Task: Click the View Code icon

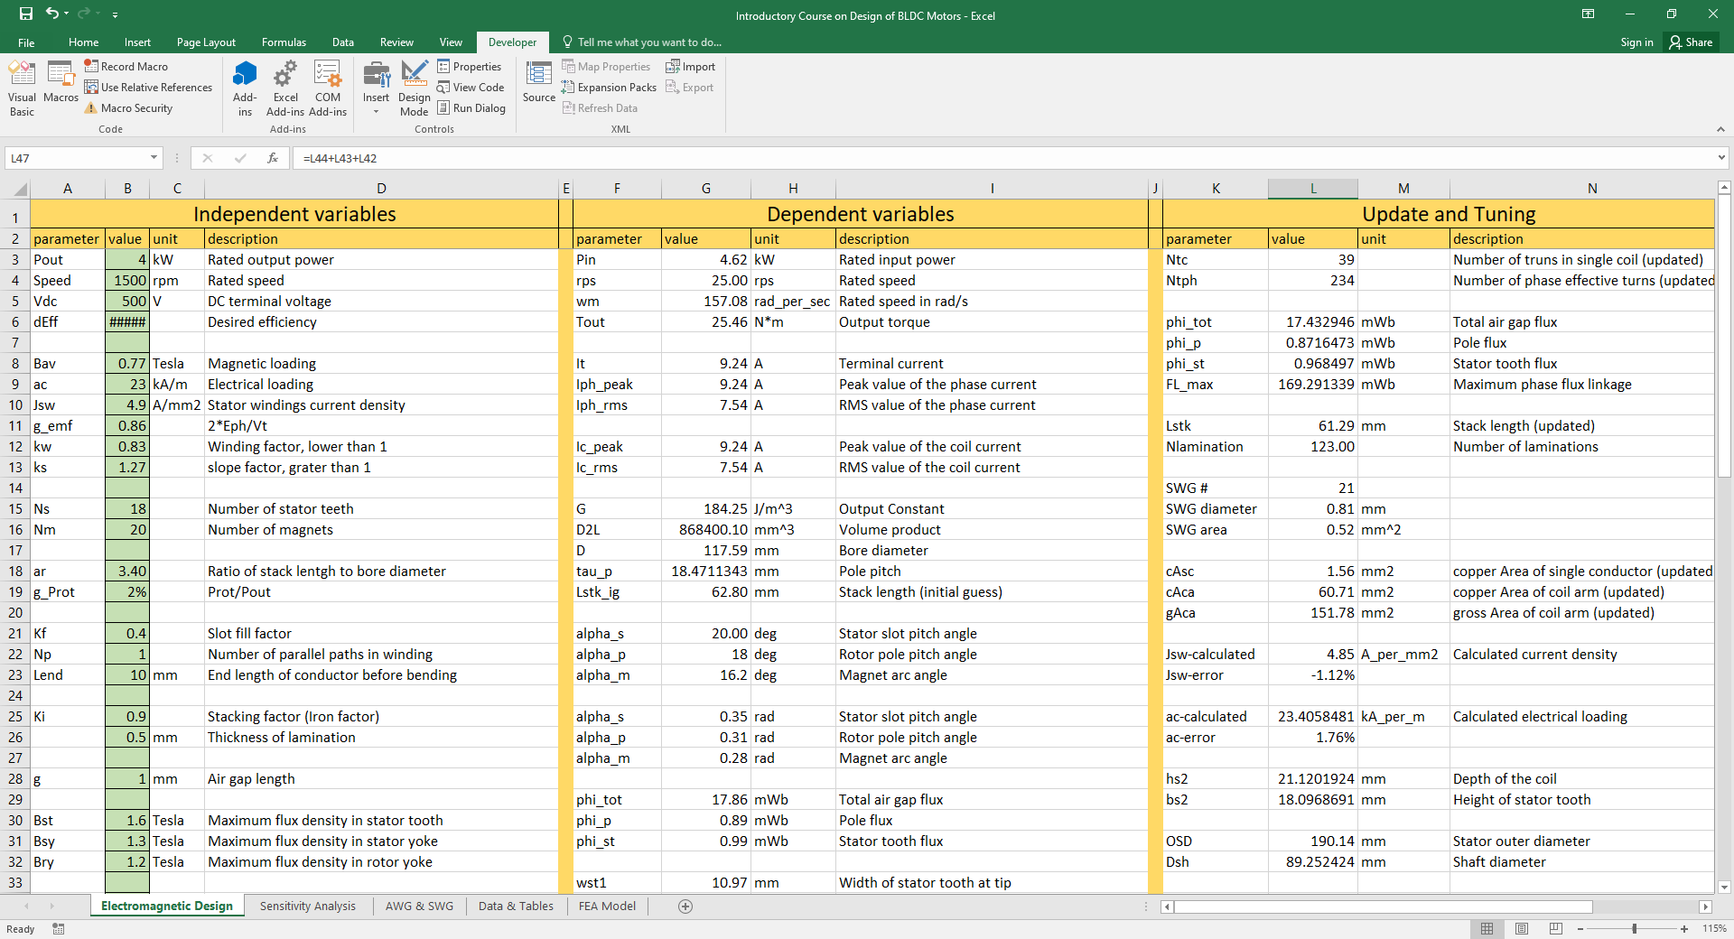Action: [471, 88]
